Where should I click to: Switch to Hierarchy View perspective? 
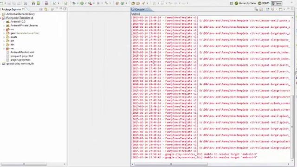click(x=245, y=3)
